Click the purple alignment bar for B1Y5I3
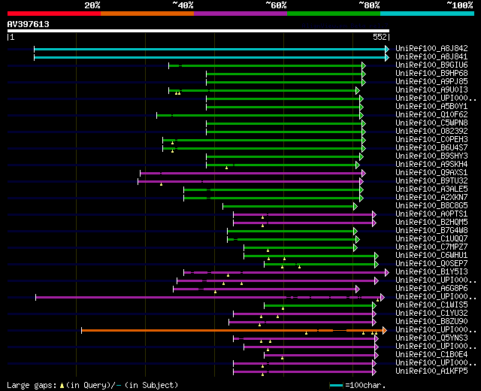Image resolution: width=481 pixels, height=391 pixels. pos(285,272)
